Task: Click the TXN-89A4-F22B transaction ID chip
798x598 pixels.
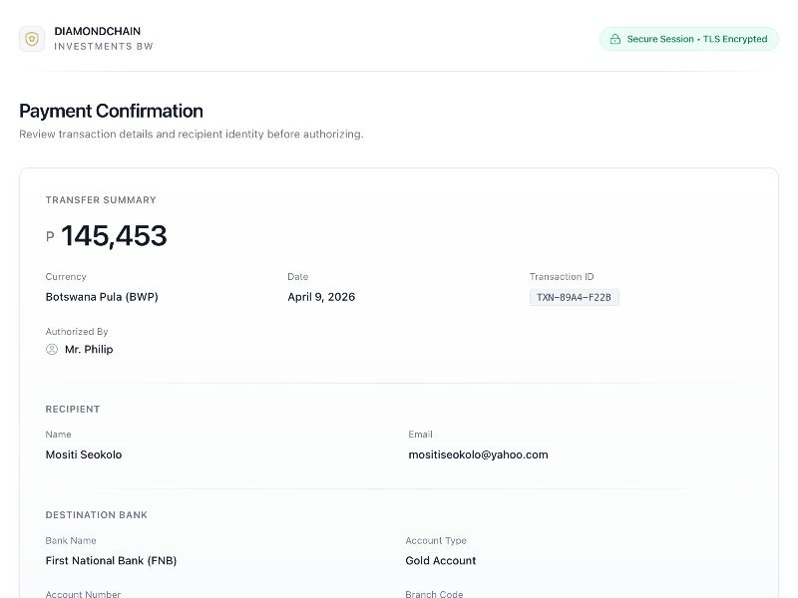Action: click(574, 297)
